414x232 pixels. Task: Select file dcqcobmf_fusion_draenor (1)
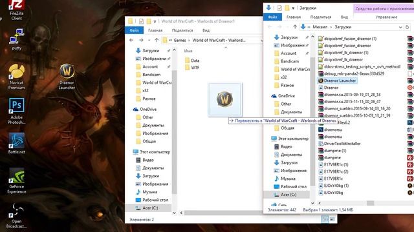tap(347, 39)
